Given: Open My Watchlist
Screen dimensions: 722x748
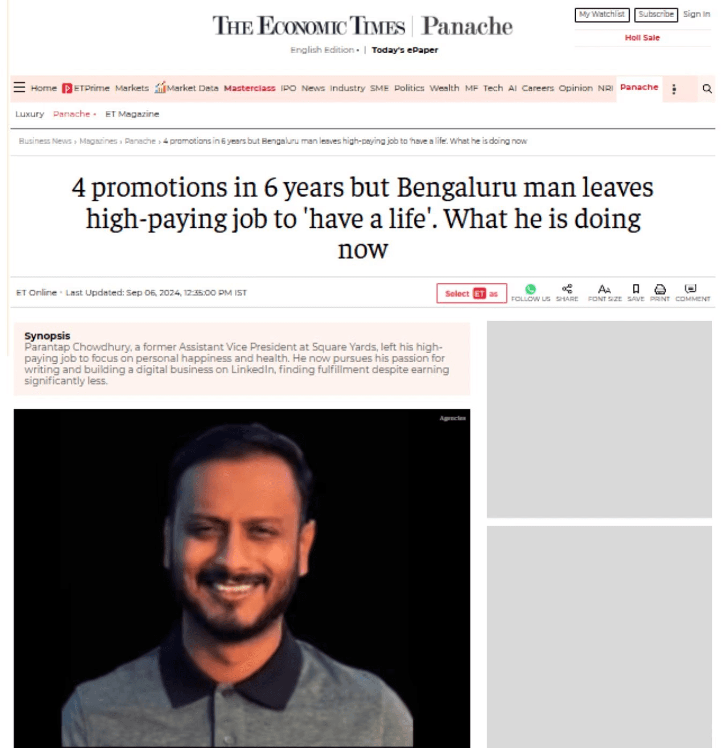Looking at the screenshot, I should click(602, 14).
